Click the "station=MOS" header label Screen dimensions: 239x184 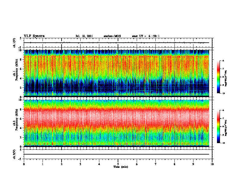coord(112,36)
